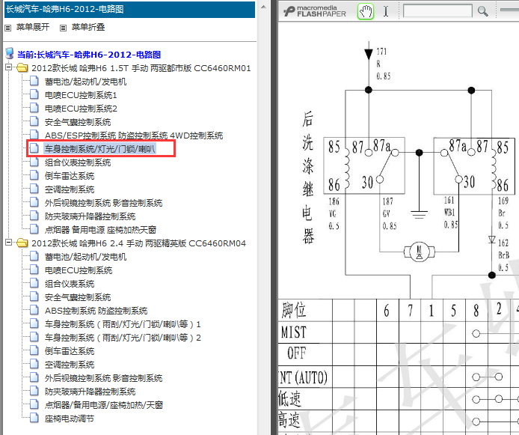The width and height of the screenshot is (519, 435).
Task: Click the page icon beside 组合仪表控制系统
Action: (x=34, y=162)
